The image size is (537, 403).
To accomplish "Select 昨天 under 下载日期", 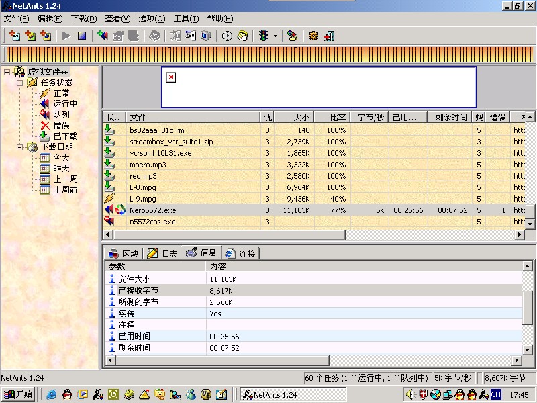I will click(x=61, y=169).
